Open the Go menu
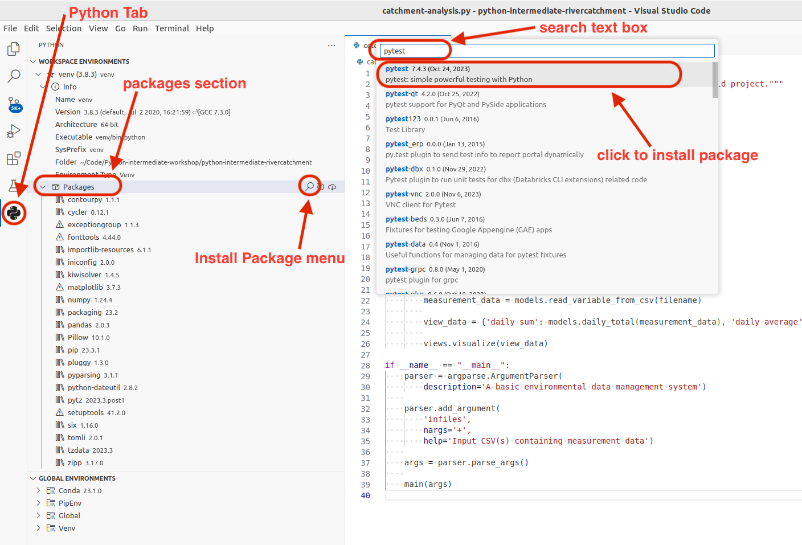 (120, 28)
